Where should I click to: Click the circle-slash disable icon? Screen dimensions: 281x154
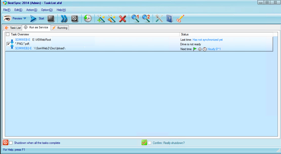[x=74, y=18]
